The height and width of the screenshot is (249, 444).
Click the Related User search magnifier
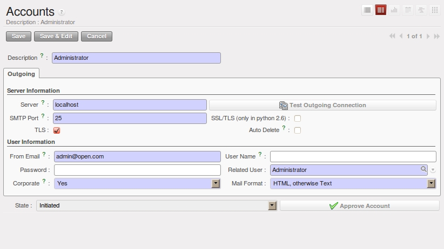click(x=423, y=169)
